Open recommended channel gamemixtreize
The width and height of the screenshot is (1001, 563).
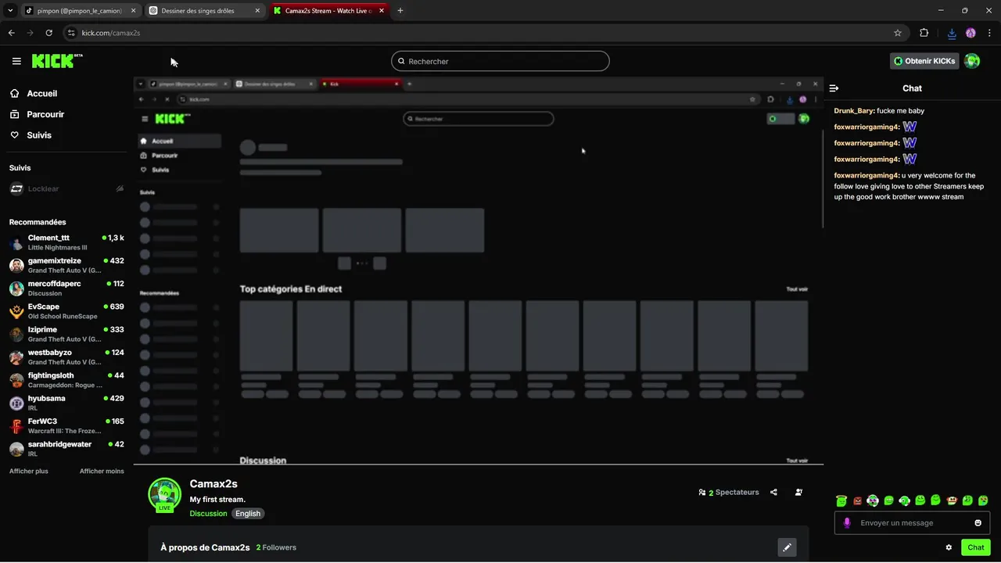pos(66,265)
